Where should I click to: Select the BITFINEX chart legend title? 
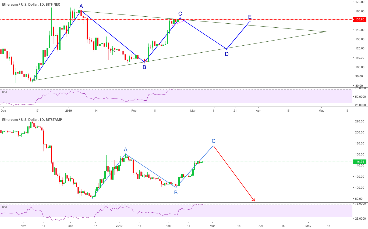[30, 4]
